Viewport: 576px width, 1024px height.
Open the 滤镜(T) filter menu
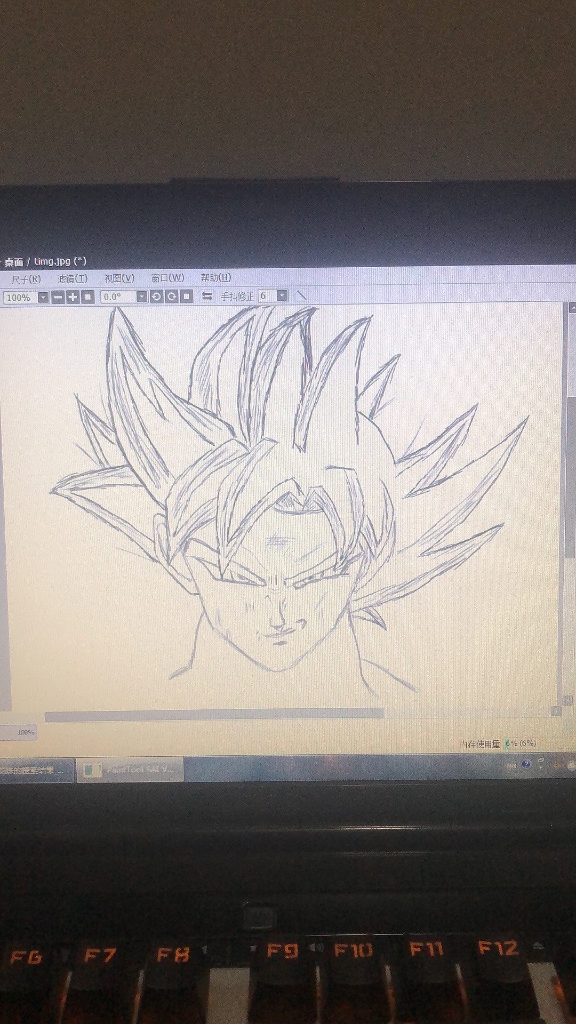(73, 278)
